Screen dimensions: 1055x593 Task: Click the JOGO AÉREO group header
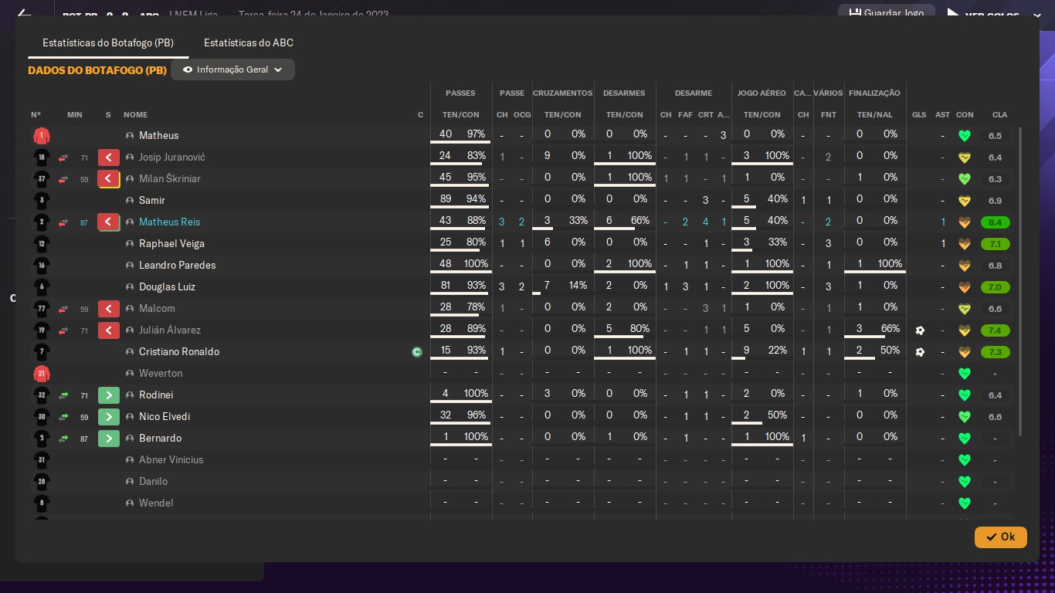(x=762, y=93)
